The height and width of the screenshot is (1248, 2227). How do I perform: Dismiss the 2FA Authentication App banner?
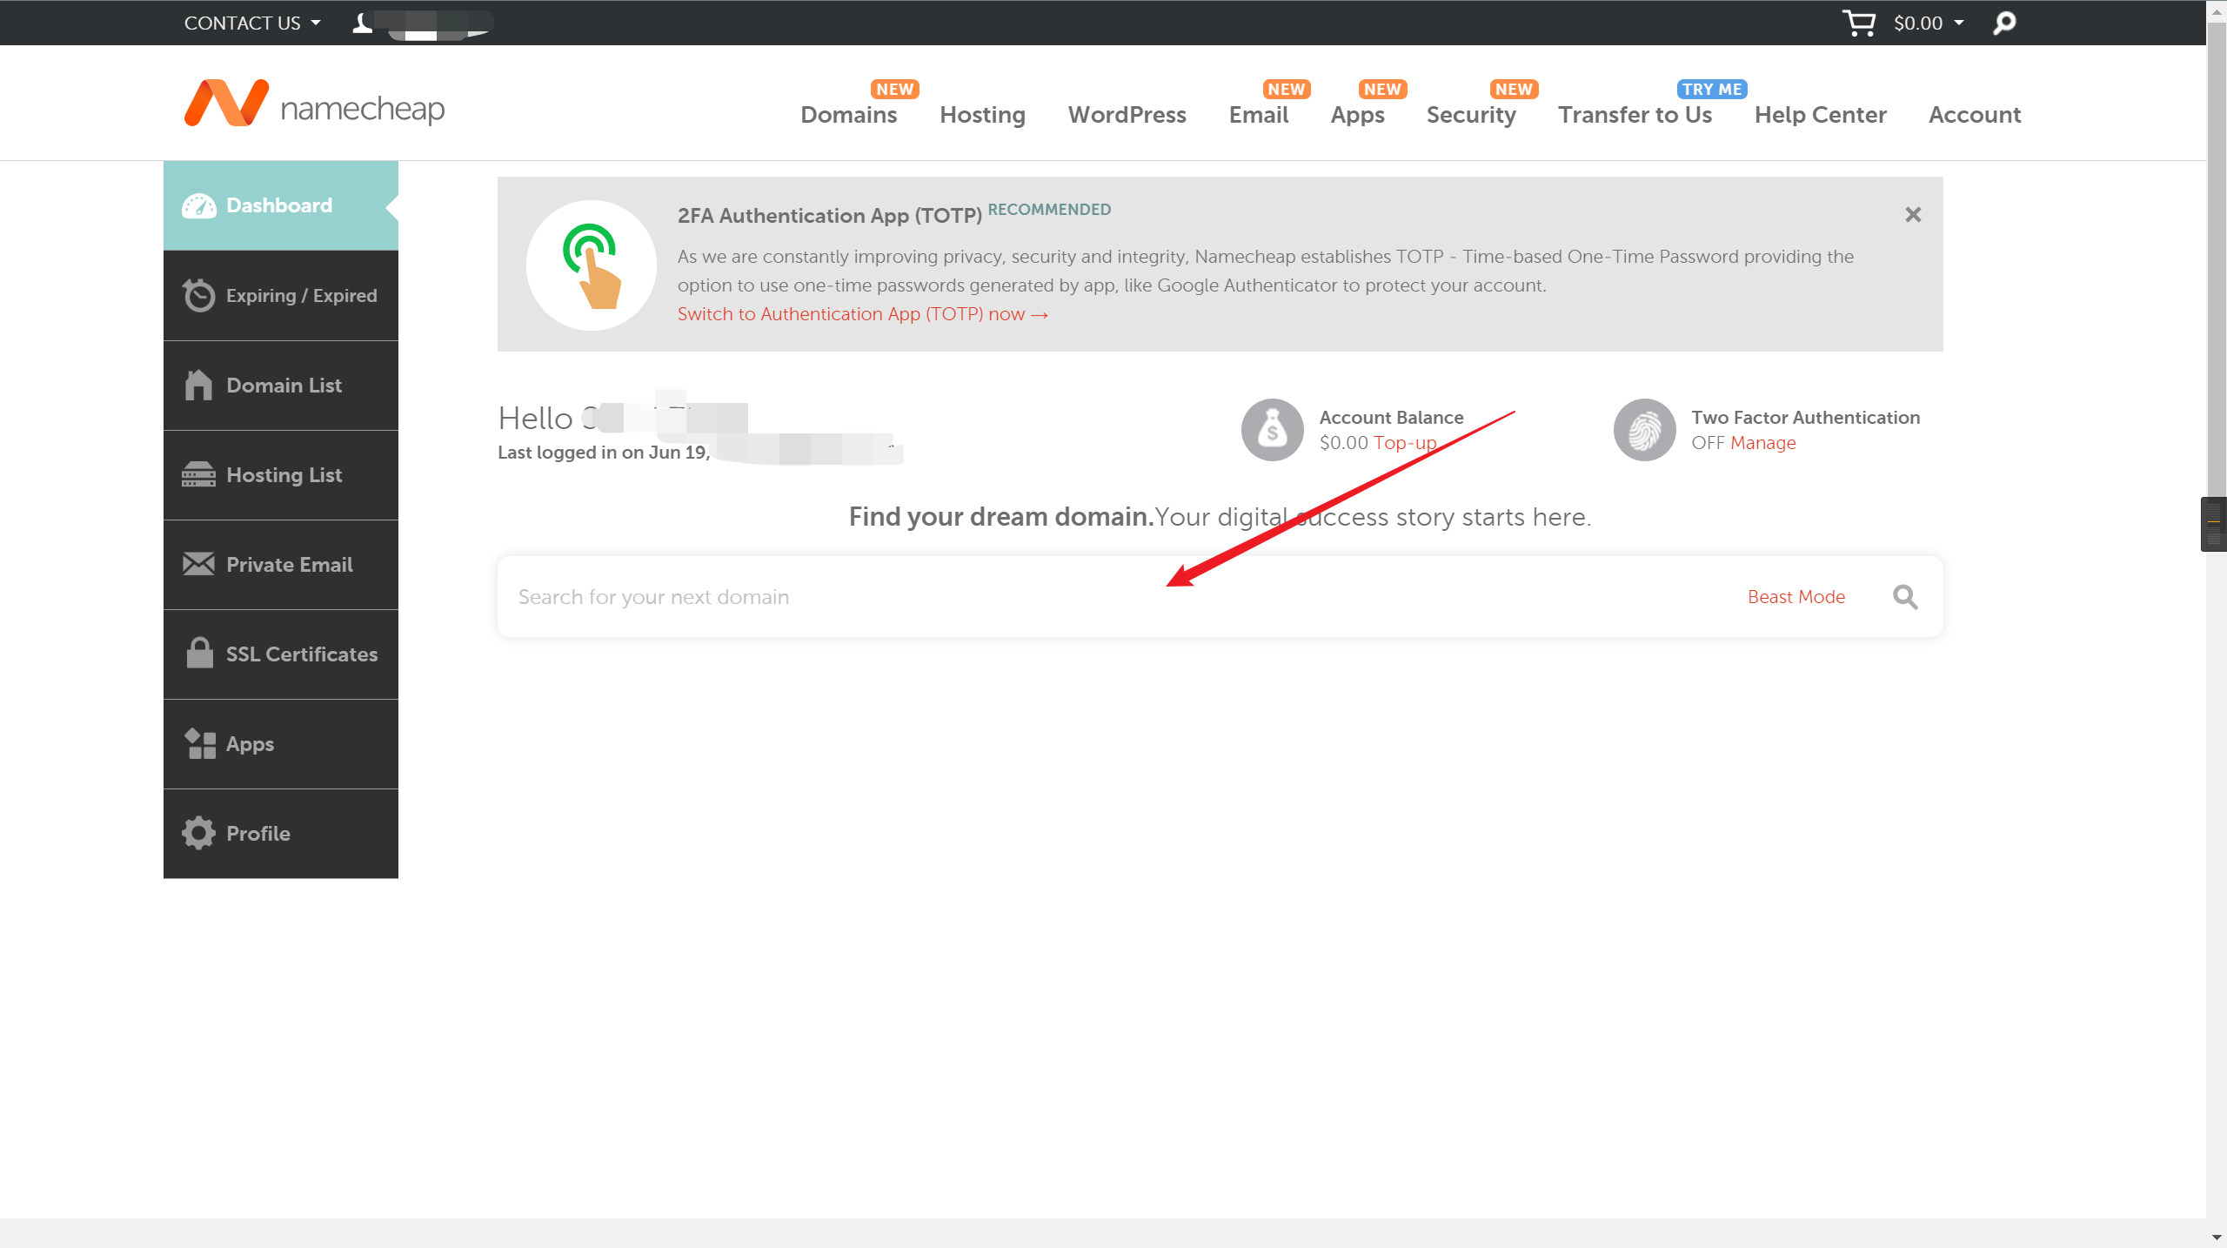[1912, 214]
